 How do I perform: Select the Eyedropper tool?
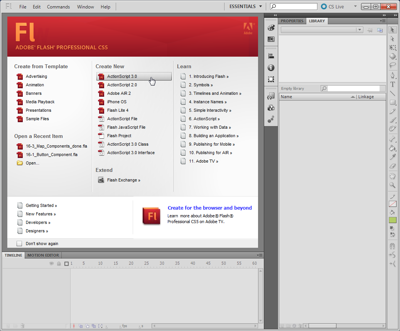point(392,157)
